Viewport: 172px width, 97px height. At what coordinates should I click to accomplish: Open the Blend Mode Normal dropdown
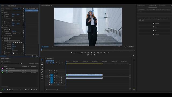[x=16, y=33]
